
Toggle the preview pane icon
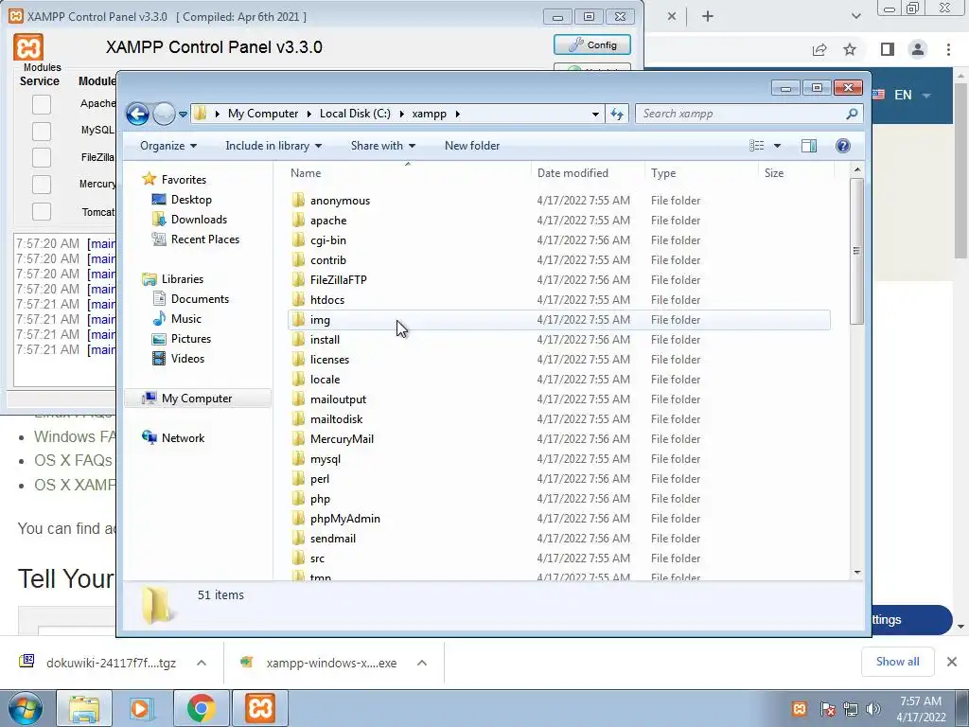coord(809,145)
